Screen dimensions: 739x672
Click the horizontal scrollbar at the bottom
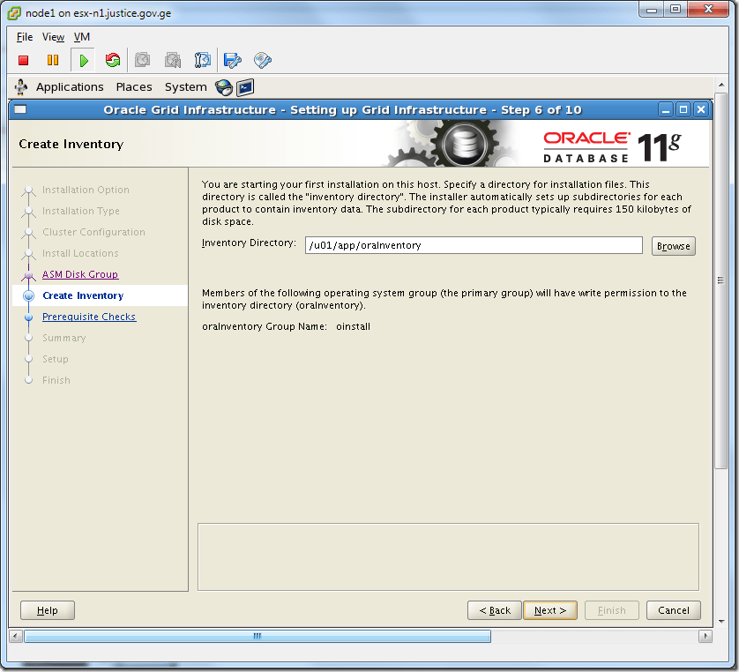click(256, 635)
